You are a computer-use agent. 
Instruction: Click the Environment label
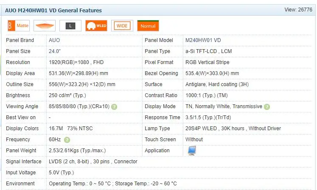pyautogui.click(x=20, y=184)
